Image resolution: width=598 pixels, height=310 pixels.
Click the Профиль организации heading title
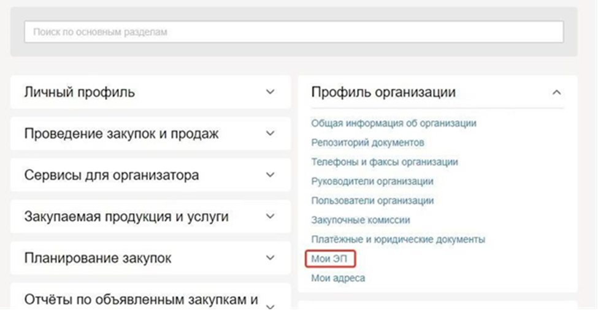tap(383, 93)
